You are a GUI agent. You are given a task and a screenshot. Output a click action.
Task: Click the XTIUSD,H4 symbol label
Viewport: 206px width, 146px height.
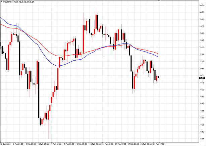(8, 1)
